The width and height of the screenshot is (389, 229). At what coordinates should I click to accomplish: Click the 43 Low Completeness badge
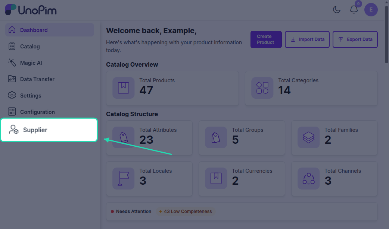[x=186, y=211]
